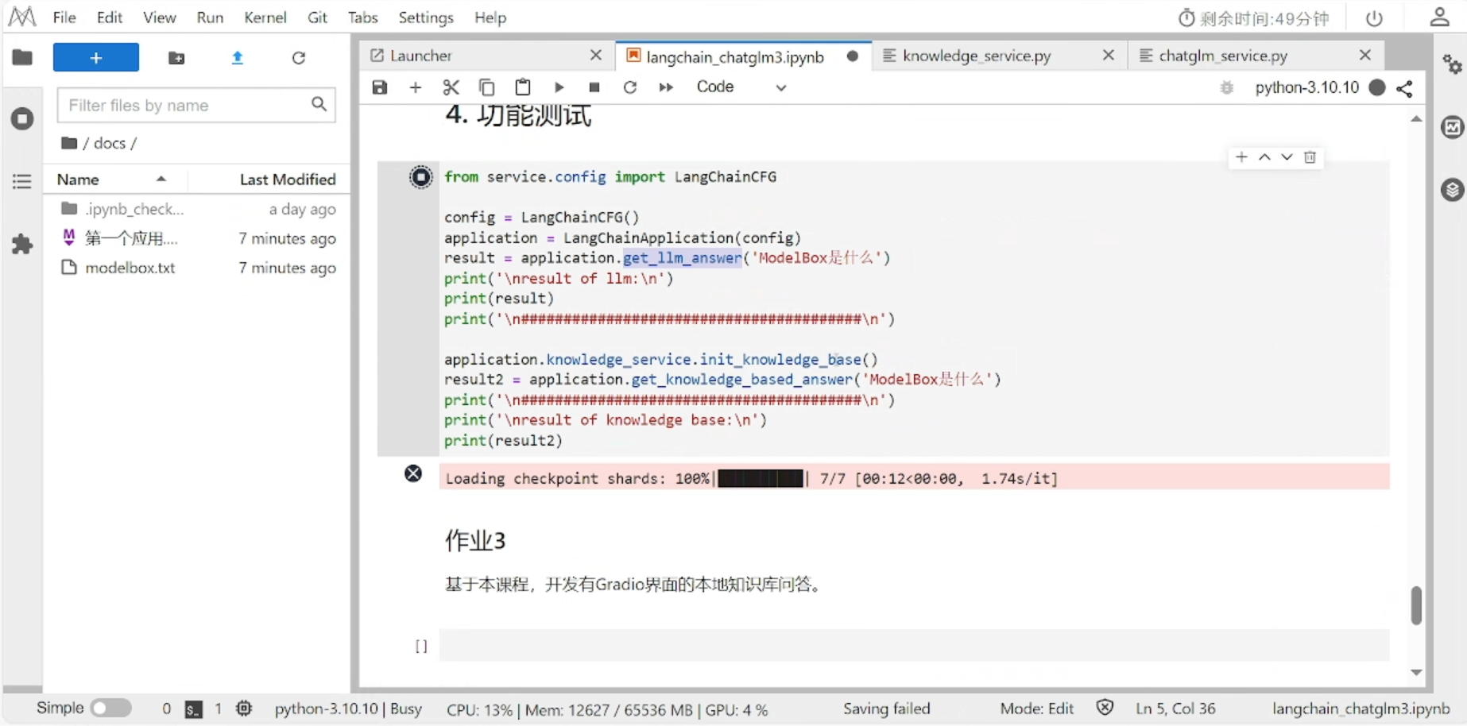Close the knowledge_service.py tab
This screenshot has width=1467, height=726.
click(1109, 55)
